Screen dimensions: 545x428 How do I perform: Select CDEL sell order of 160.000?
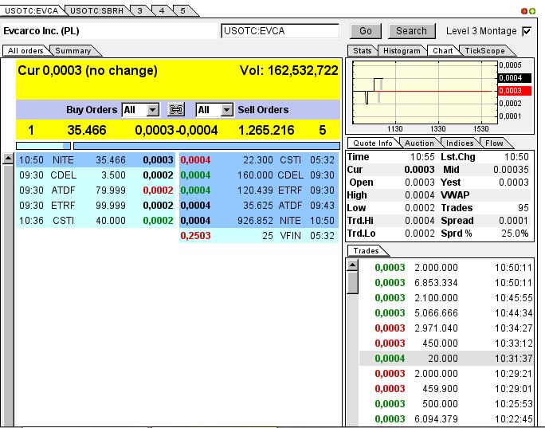pos(259,175)
